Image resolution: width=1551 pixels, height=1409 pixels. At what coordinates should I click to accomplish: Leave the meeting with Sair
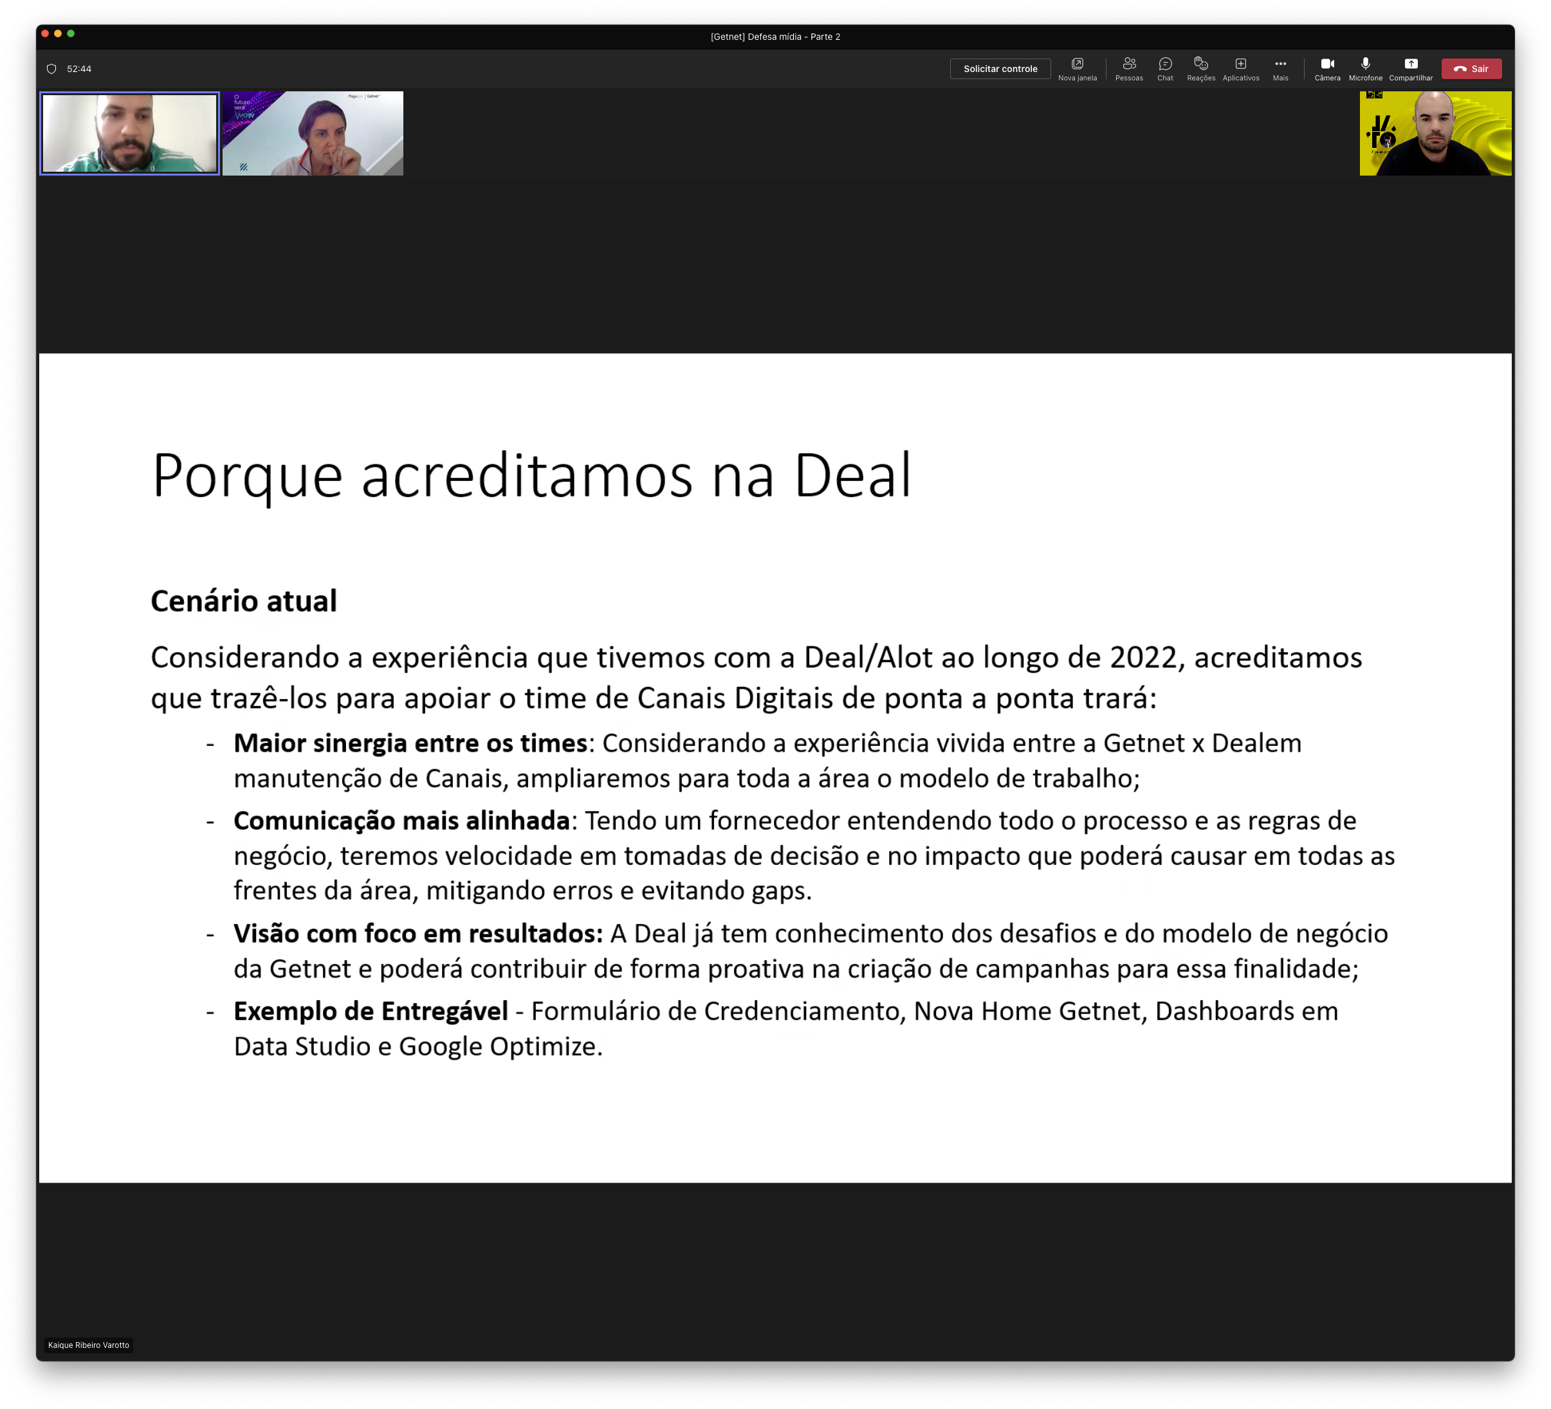click(x=1471, y=68)
